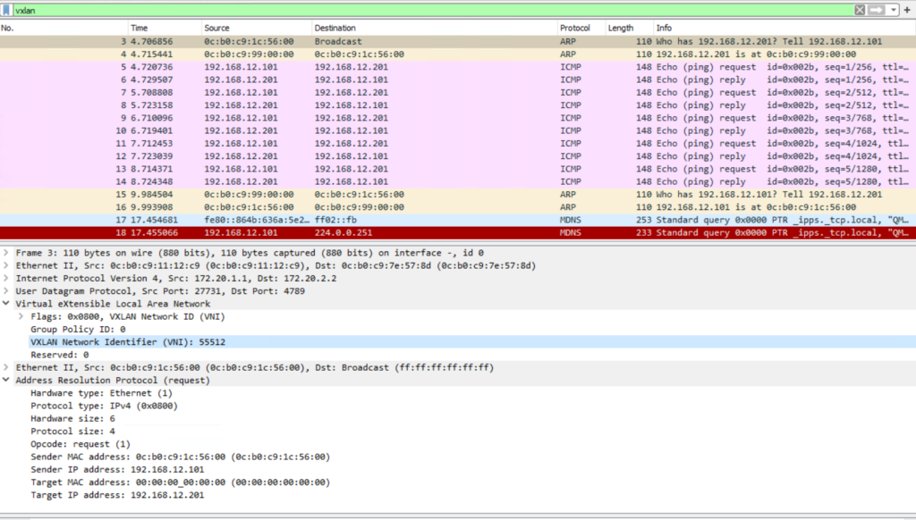This screenshot has width=916, height=520.
Task: Collapse the Address Resolution Protocol section
Action: pyautogui.click(x=7, y=380)
